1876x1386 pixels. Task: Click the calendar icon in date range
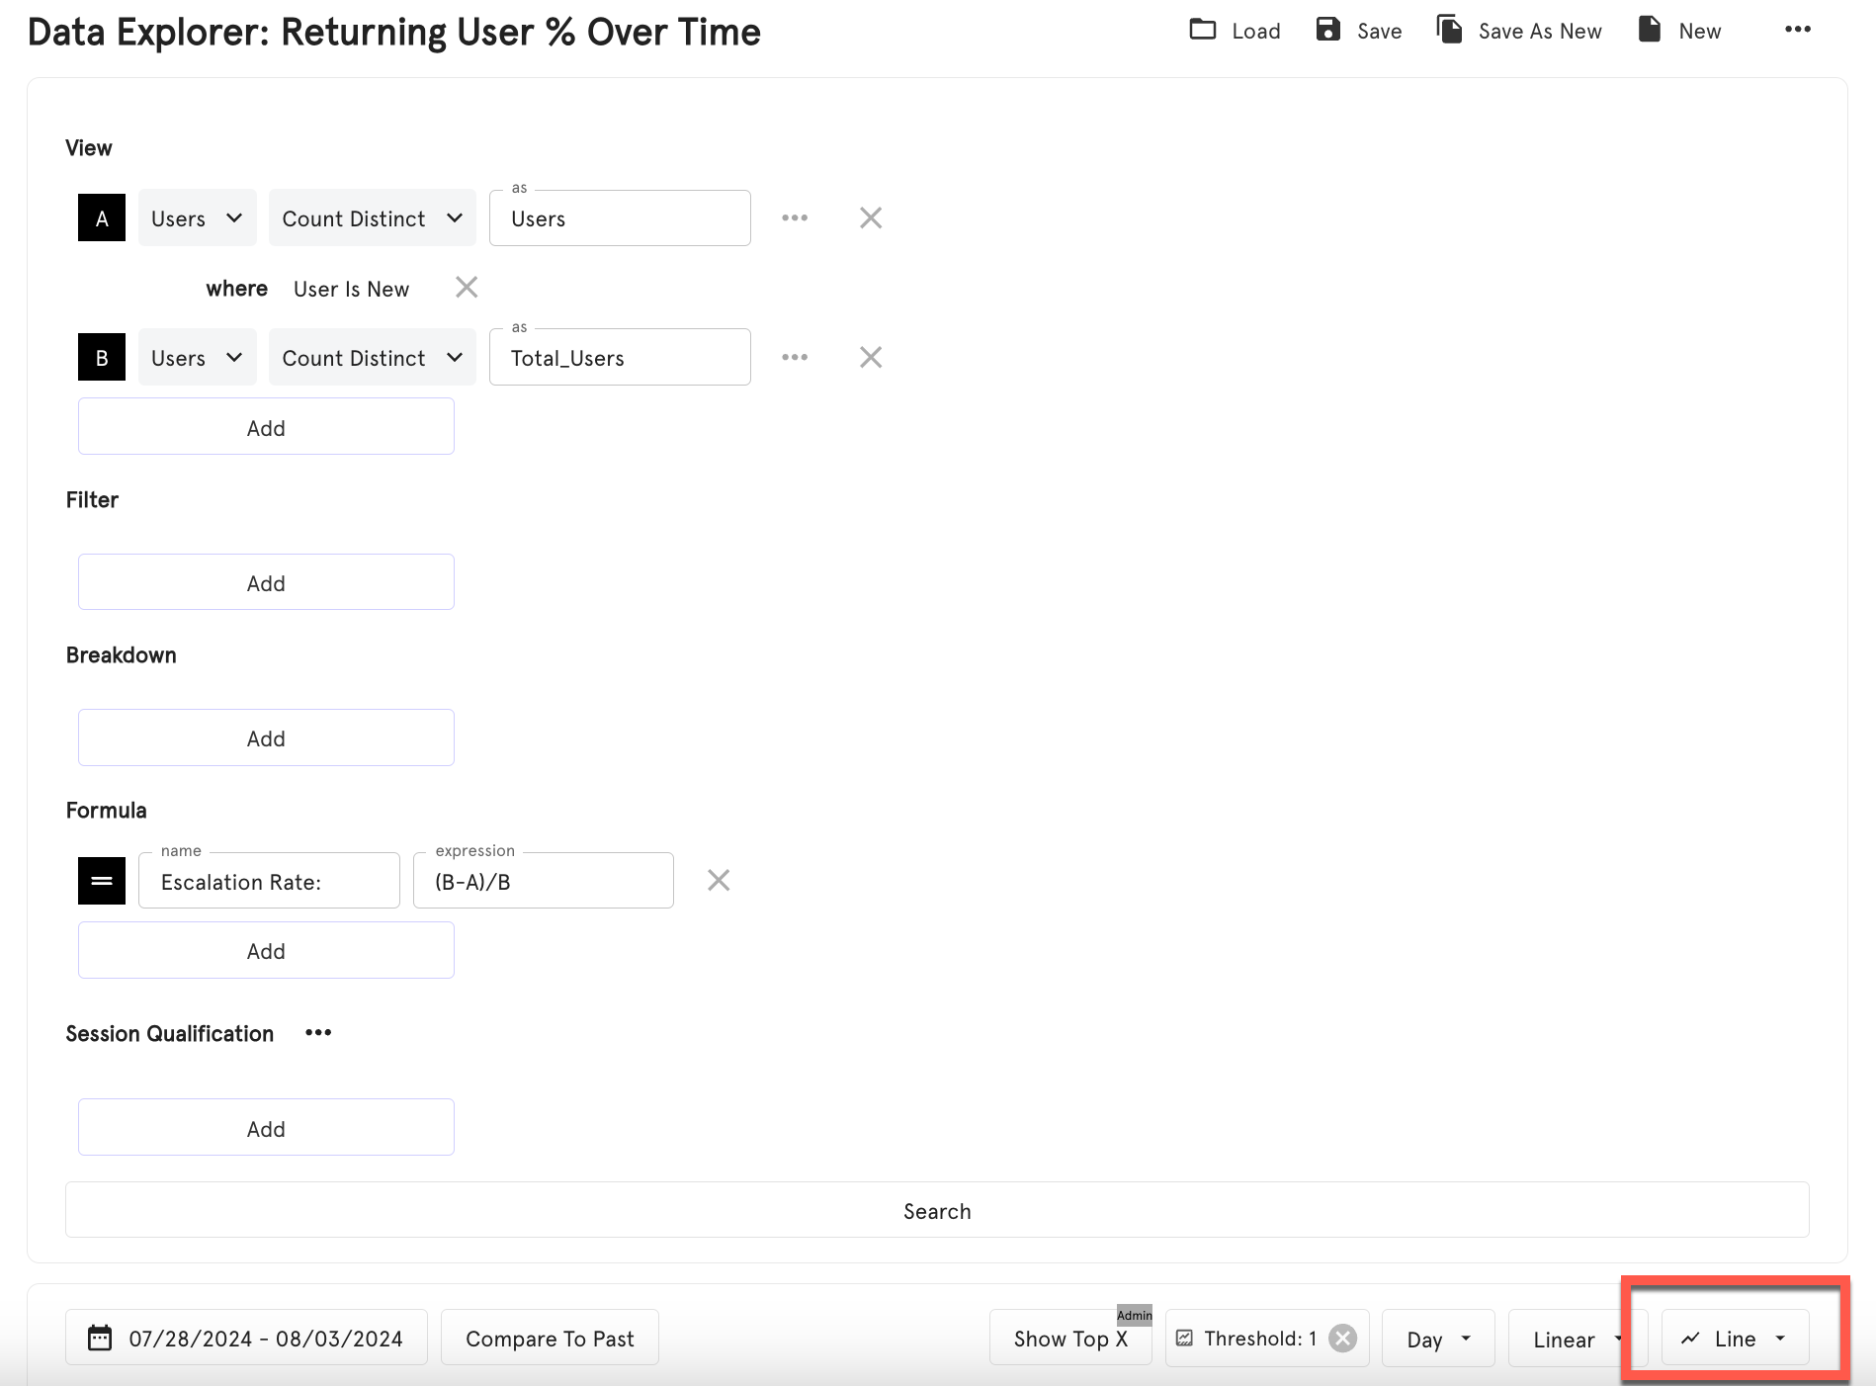click(100, 1339)
